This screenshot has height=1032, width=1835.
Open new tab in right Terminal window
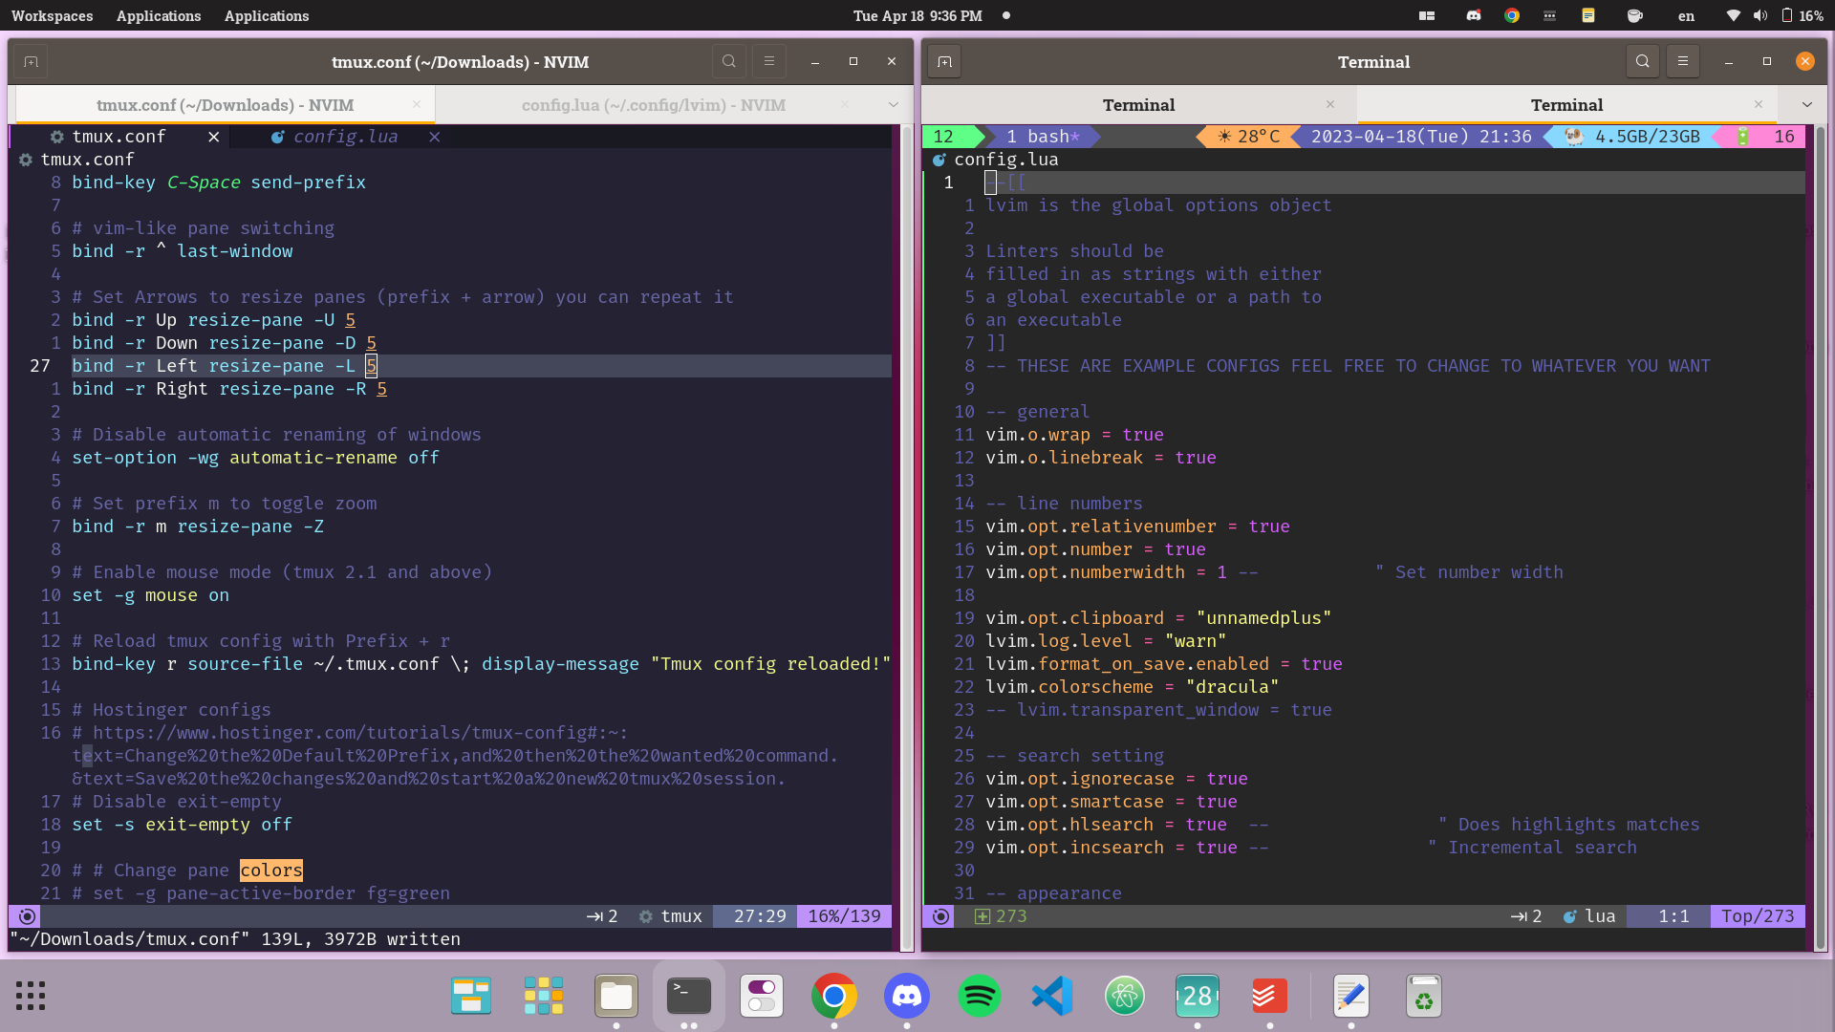pos(944,61)
